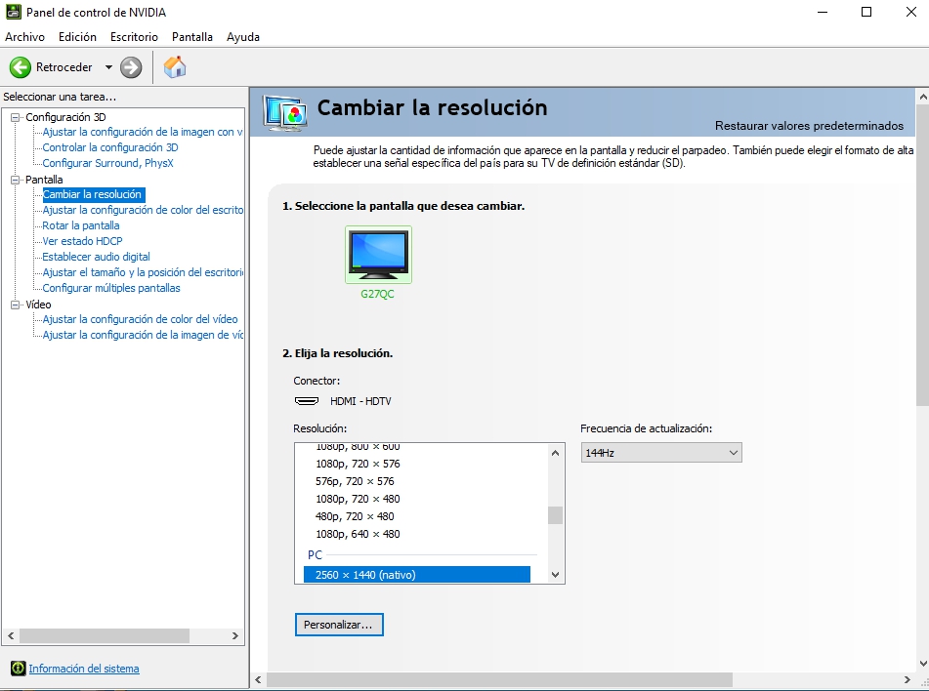The width and height of the screenshot is (929, 691).
Task: Select the G27QC monitor thumbnail
Action: (x=378, y=255)
